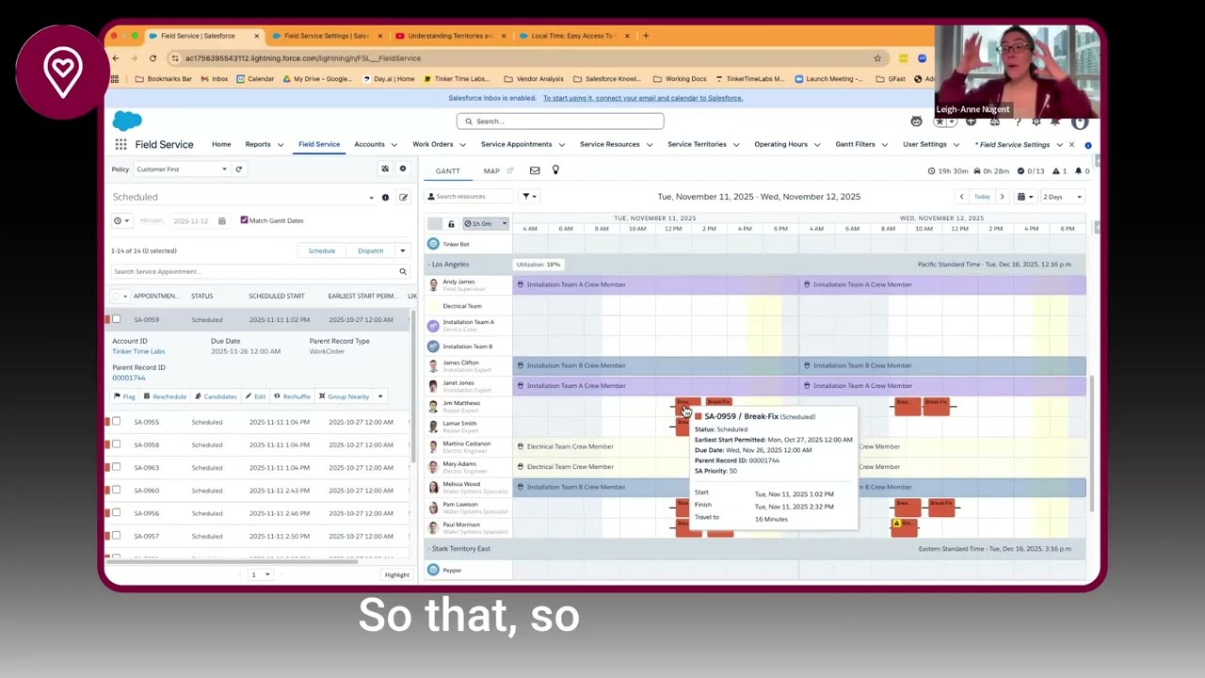Screen dimensions: 1205x678
Task: Collapse the Los Angeles territory section
Action: point(429,264)
